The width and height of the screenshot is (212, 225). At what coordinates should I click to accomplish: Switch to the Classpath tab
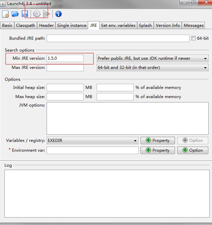[x=26, y=25]
